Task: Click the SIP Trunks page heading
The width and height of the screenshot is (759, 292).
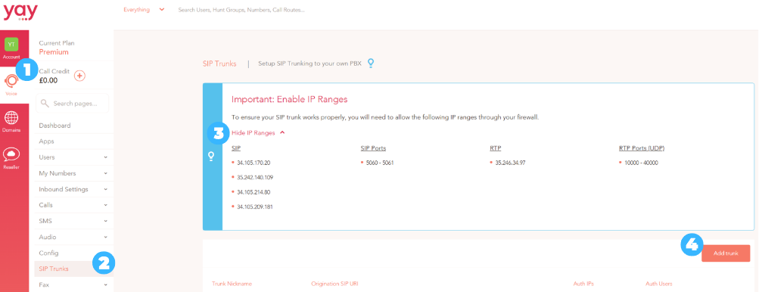Action: coord(219,64)
